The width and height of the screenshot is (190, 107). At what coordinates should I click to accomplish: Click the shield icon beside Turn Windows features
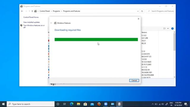[21, 26]
